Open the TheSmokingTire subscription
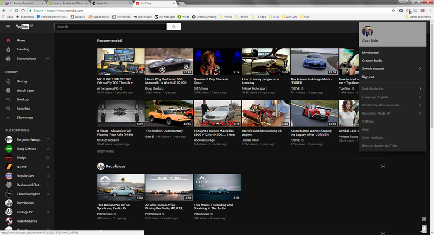The image size is (434, 235). click(27, 194)
